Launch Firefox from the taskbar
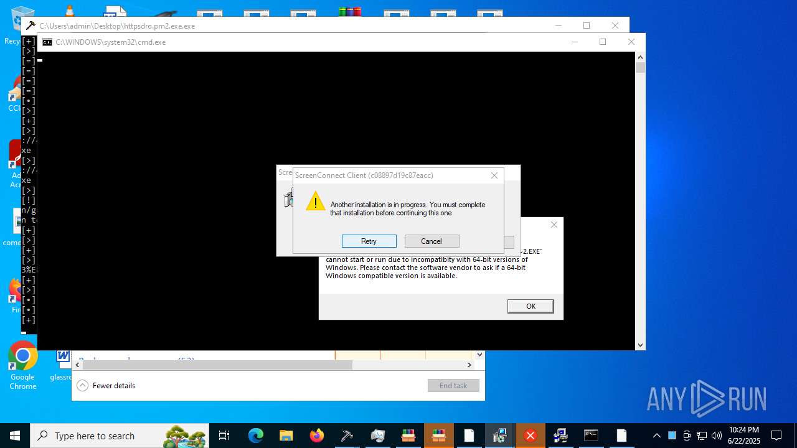Viewport: 797px width, 448px height. coord(317,436)
